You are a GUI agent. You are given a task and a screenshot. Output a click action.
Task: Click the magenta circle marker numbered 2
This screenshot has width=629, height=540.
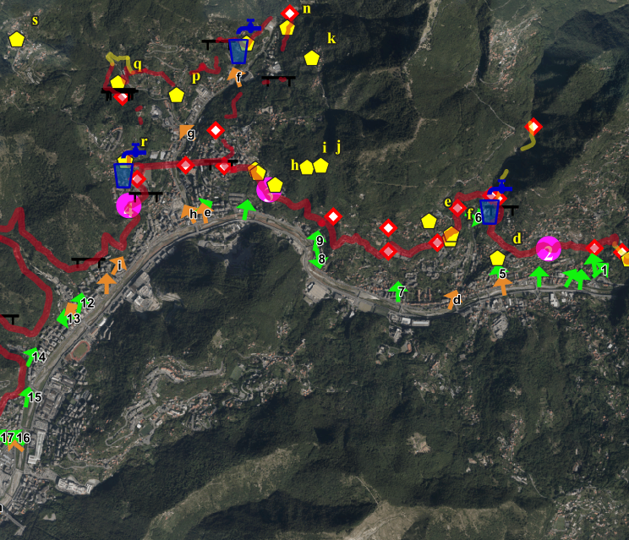pyautogui.click(x=548, y=249)
